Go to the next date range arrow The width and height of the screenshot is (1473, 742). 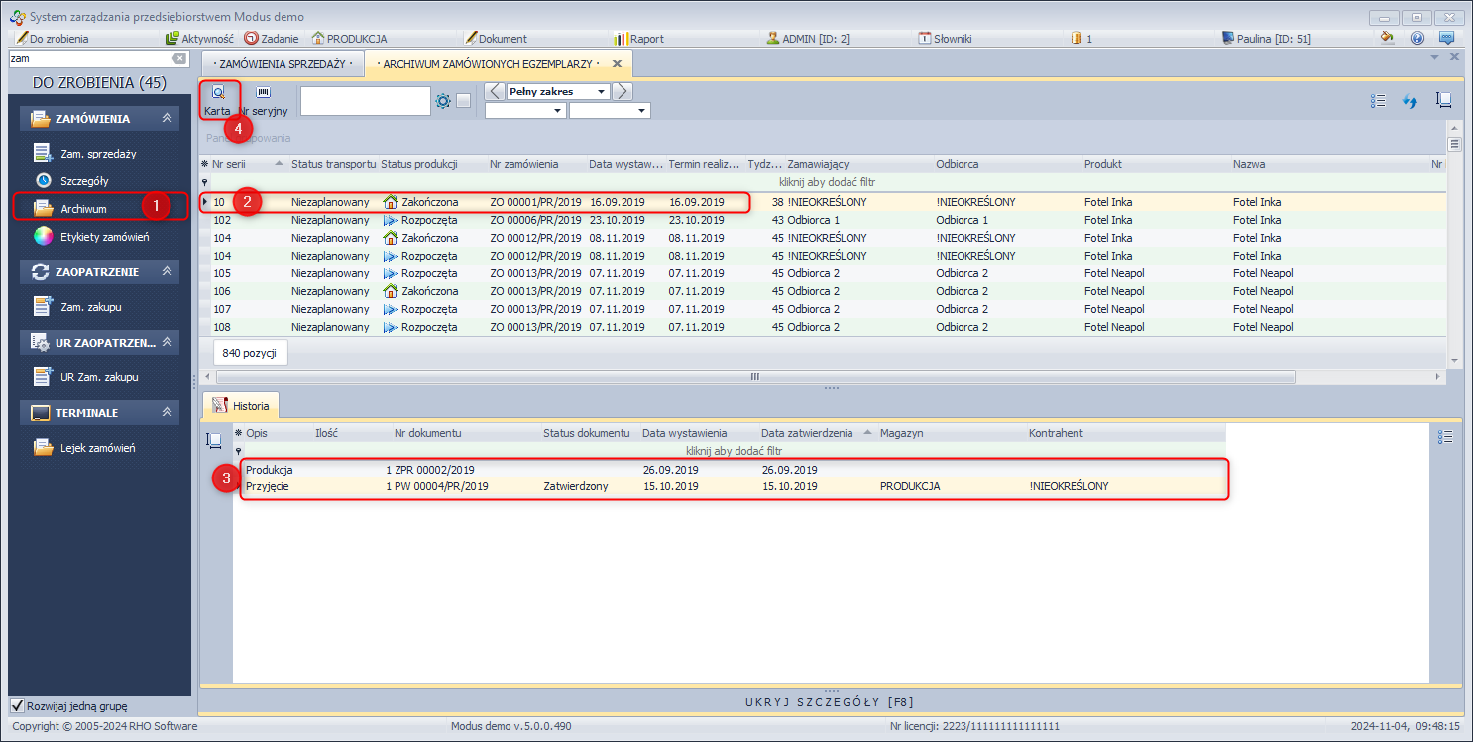coord(622,92)
